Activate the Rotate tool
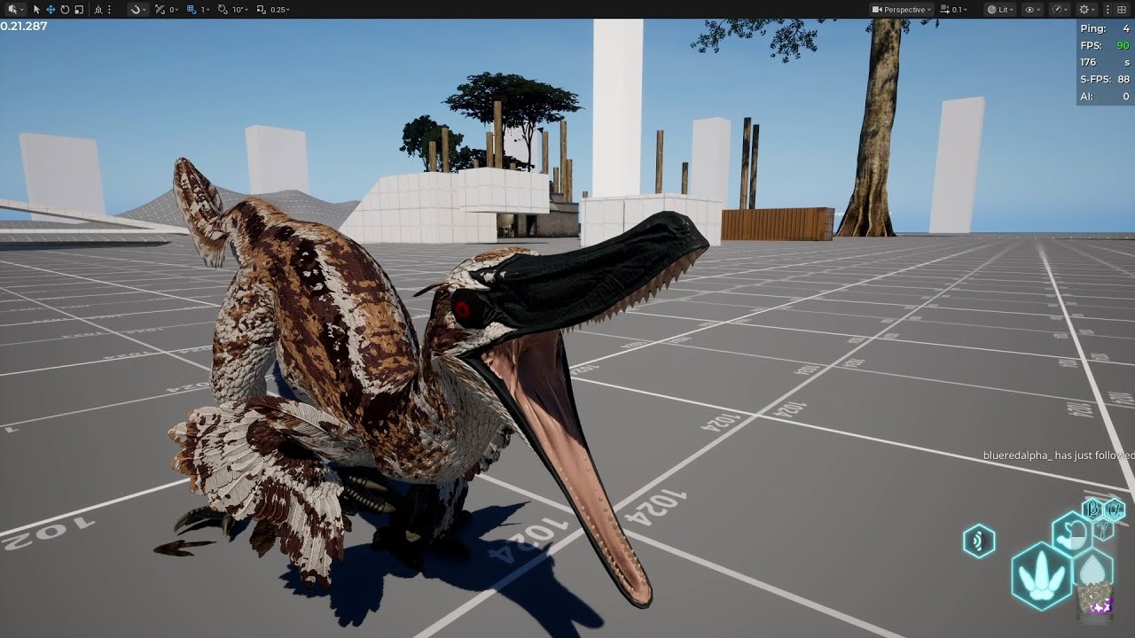Screen dimensions: 1135x638 point(65,9)
